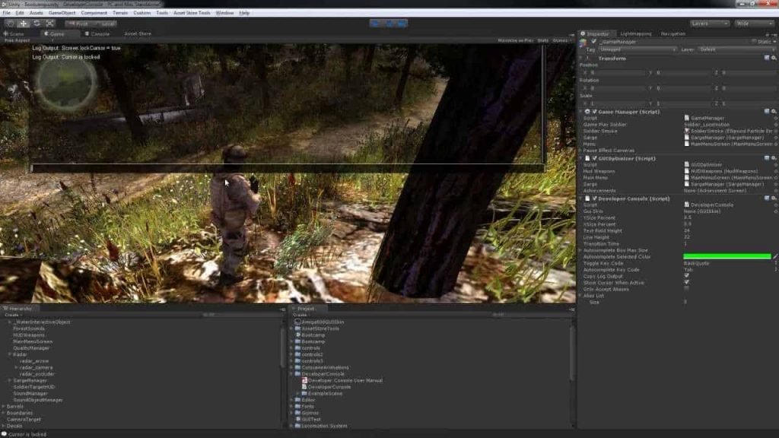Open the GameObject menu
Screen dimensions: 779x438
coord(62,13)
